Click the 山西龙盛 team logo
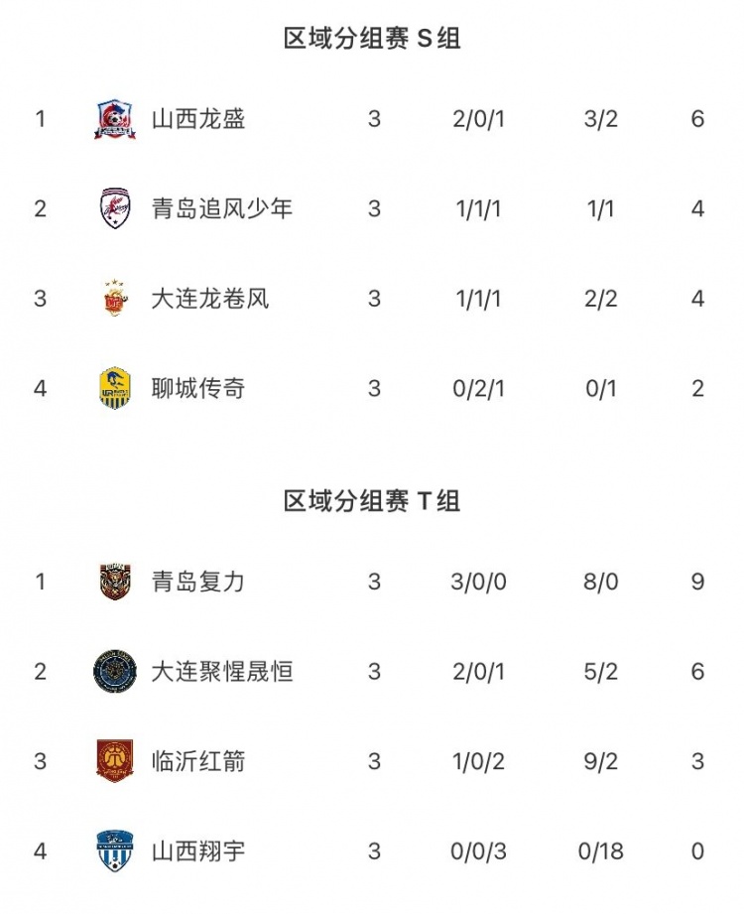The height and width of the screenshot is (914, 744). click(x=116, y=119)
